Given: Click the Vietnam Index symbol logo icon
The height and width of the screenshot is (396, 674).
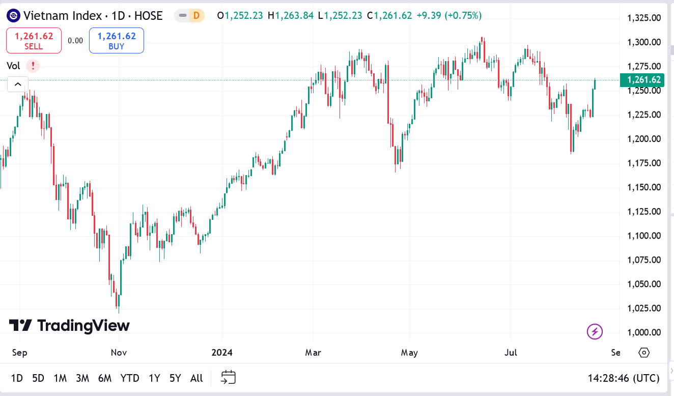Looking at the screenshot, I should pyautogui.click(x=14, y=16).
